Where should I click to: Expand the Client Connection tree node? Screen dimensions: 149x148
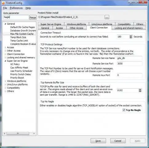[x=5, y=54]
